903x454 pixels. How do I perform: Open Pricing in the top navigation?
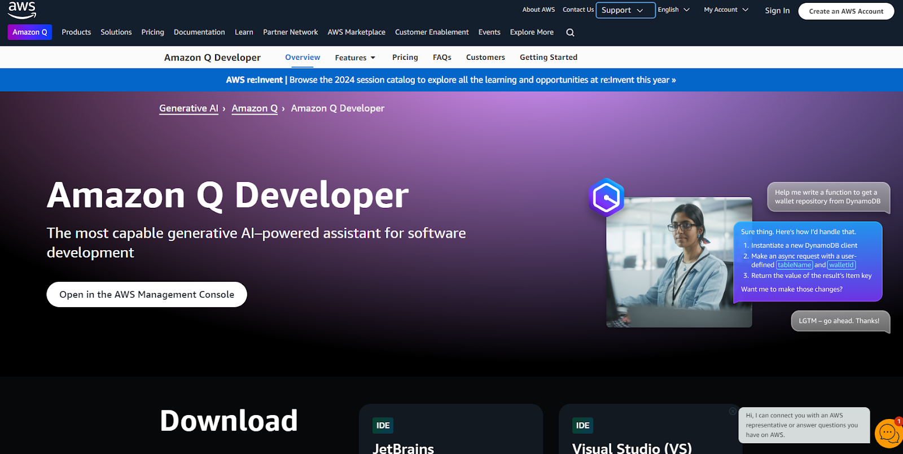click(152, 32)
